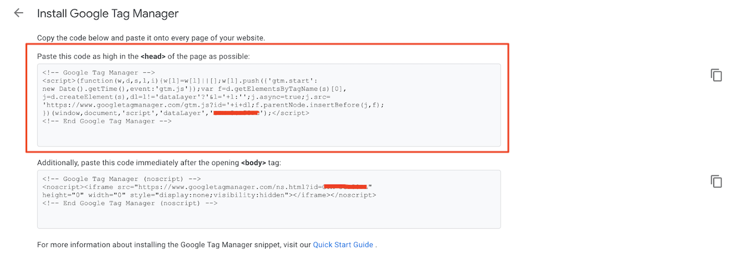Click the opening Google Tag Manager comment line
The image size is (741, 259).
click(98, 73)
